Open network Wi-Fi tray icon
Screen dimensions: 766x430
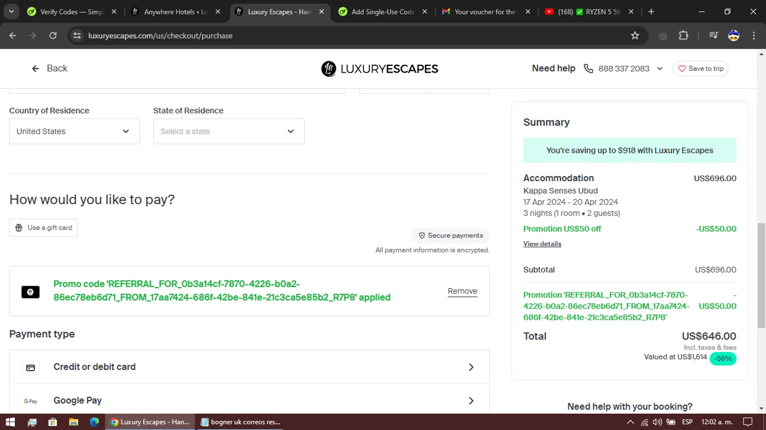click(644, 422)
